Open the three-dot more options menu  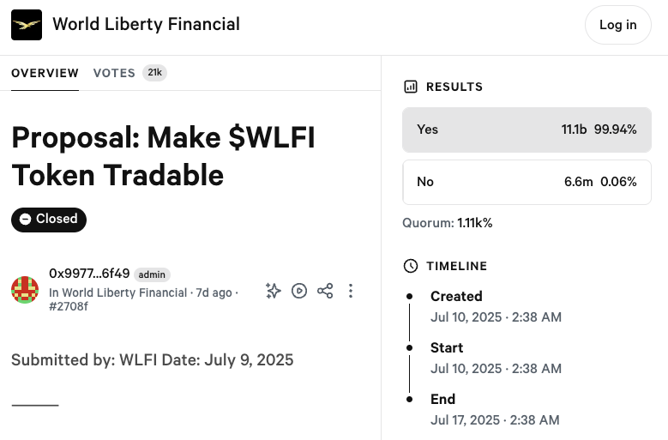[351, 291]
